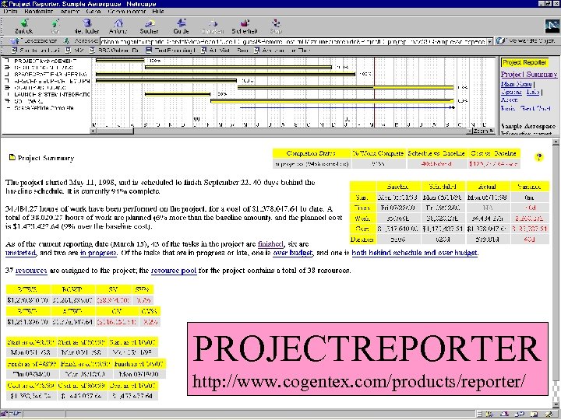Viewport: 561px width, 420px height.
Task: Open the Project Summary sidebar link
Action: click(x=529, y=75)
